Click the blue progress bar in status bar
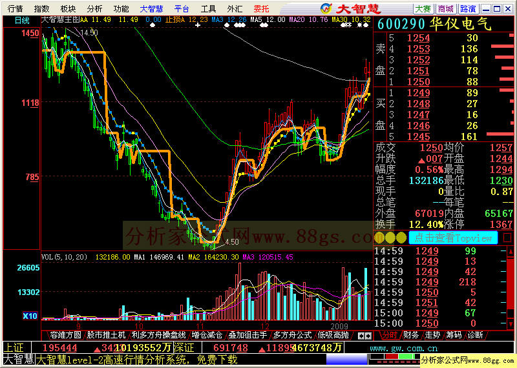517x368 pixels. click(346, 360)
